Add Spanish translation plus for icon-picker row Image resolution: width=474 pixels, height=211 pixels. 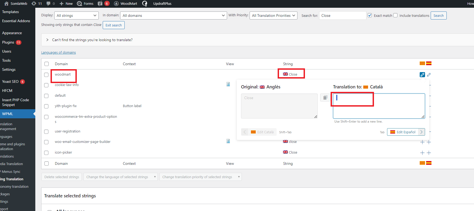point(429,153)
